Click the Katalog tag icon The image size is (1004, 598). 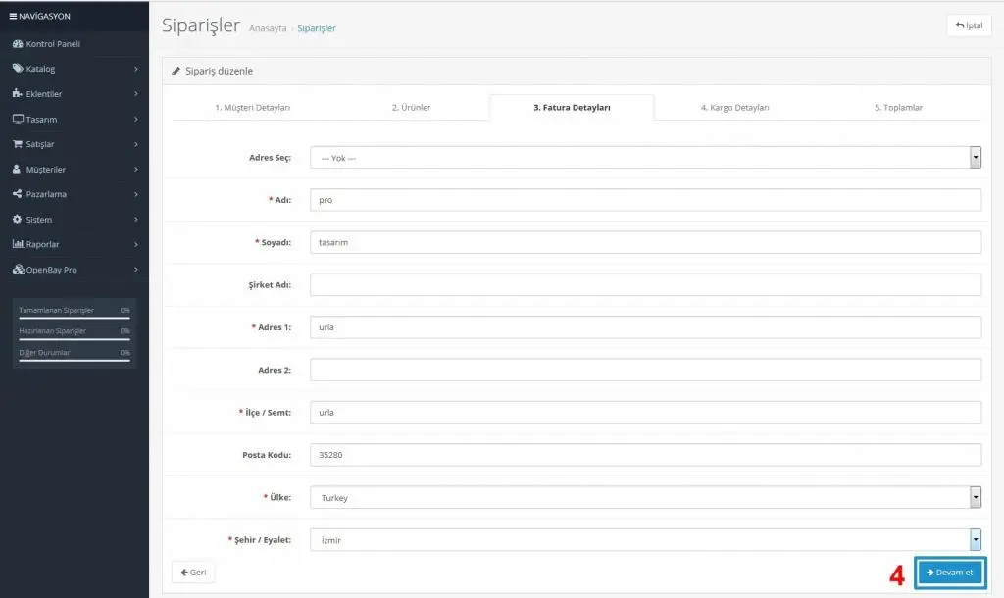18,69
